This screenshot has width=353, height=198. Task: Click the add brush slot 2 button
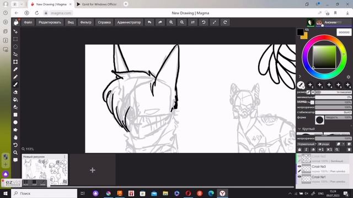coord(310,85)
